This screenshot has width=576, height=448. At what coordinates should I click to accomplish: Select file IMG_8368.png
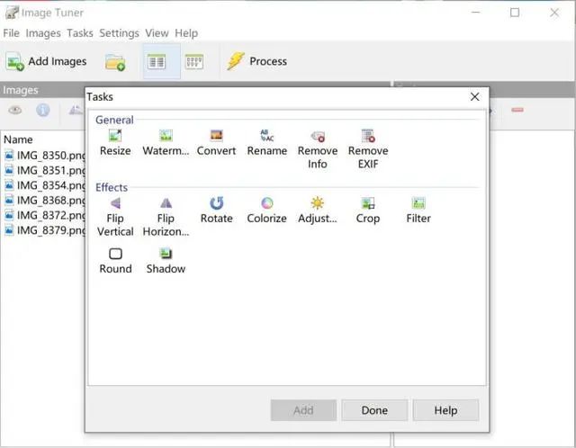[45, 201]
